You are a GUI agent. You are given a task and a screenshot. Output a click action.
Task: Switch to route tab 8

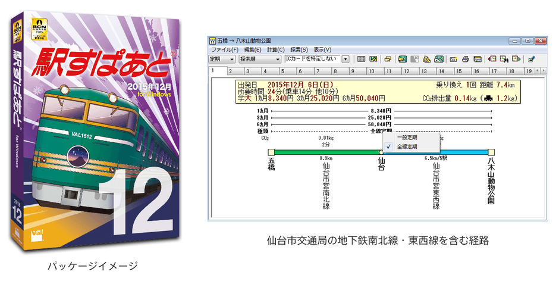pyautogui.click(x=341, y=71)
